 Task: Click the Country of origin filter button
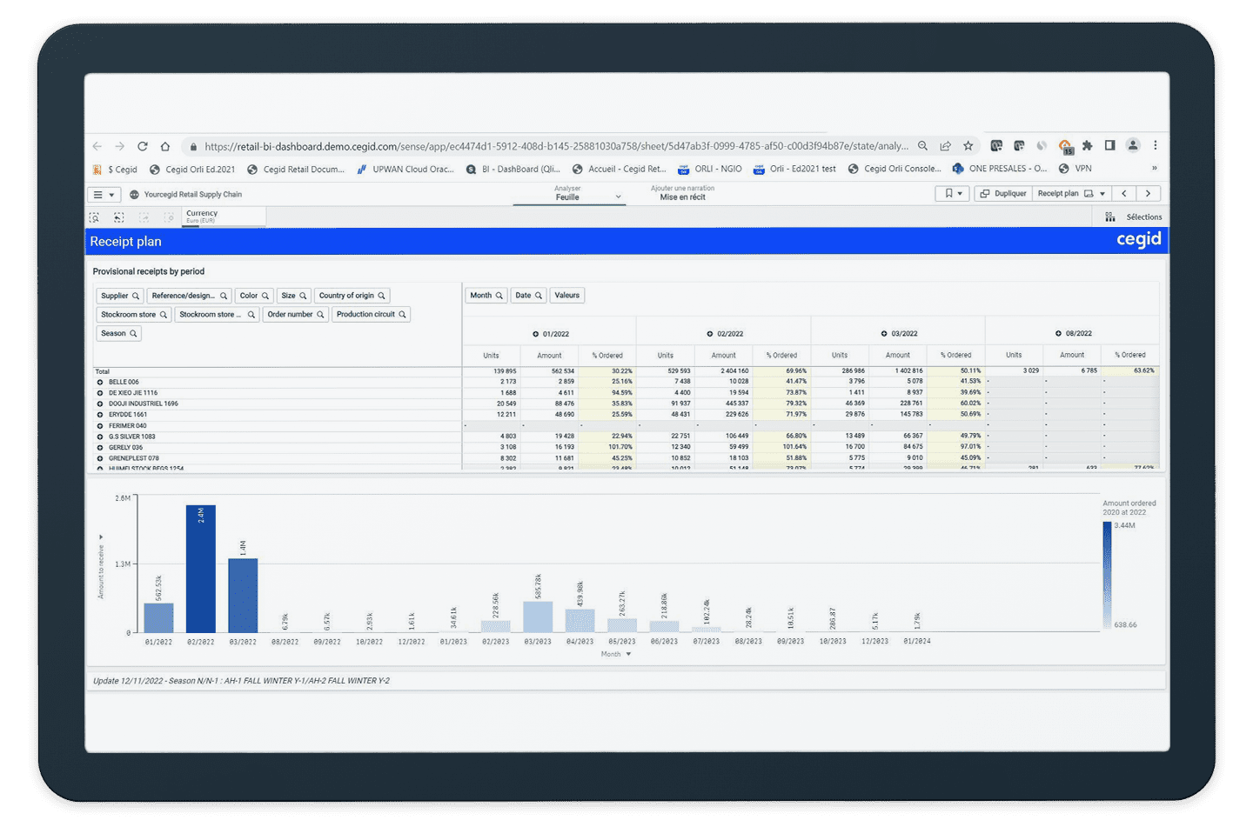pos(352,296)
